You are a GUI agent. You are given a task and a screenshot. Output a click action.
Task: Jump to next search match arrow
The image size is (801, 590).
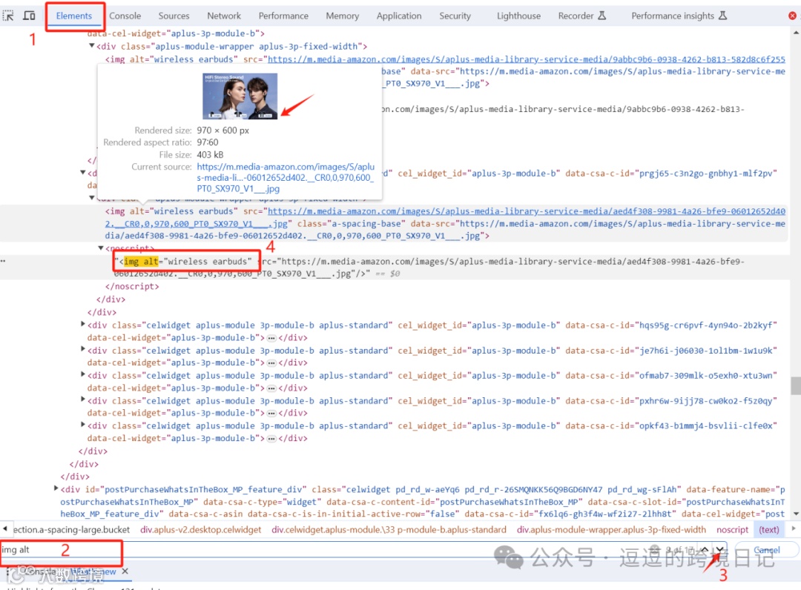(719, 550)
